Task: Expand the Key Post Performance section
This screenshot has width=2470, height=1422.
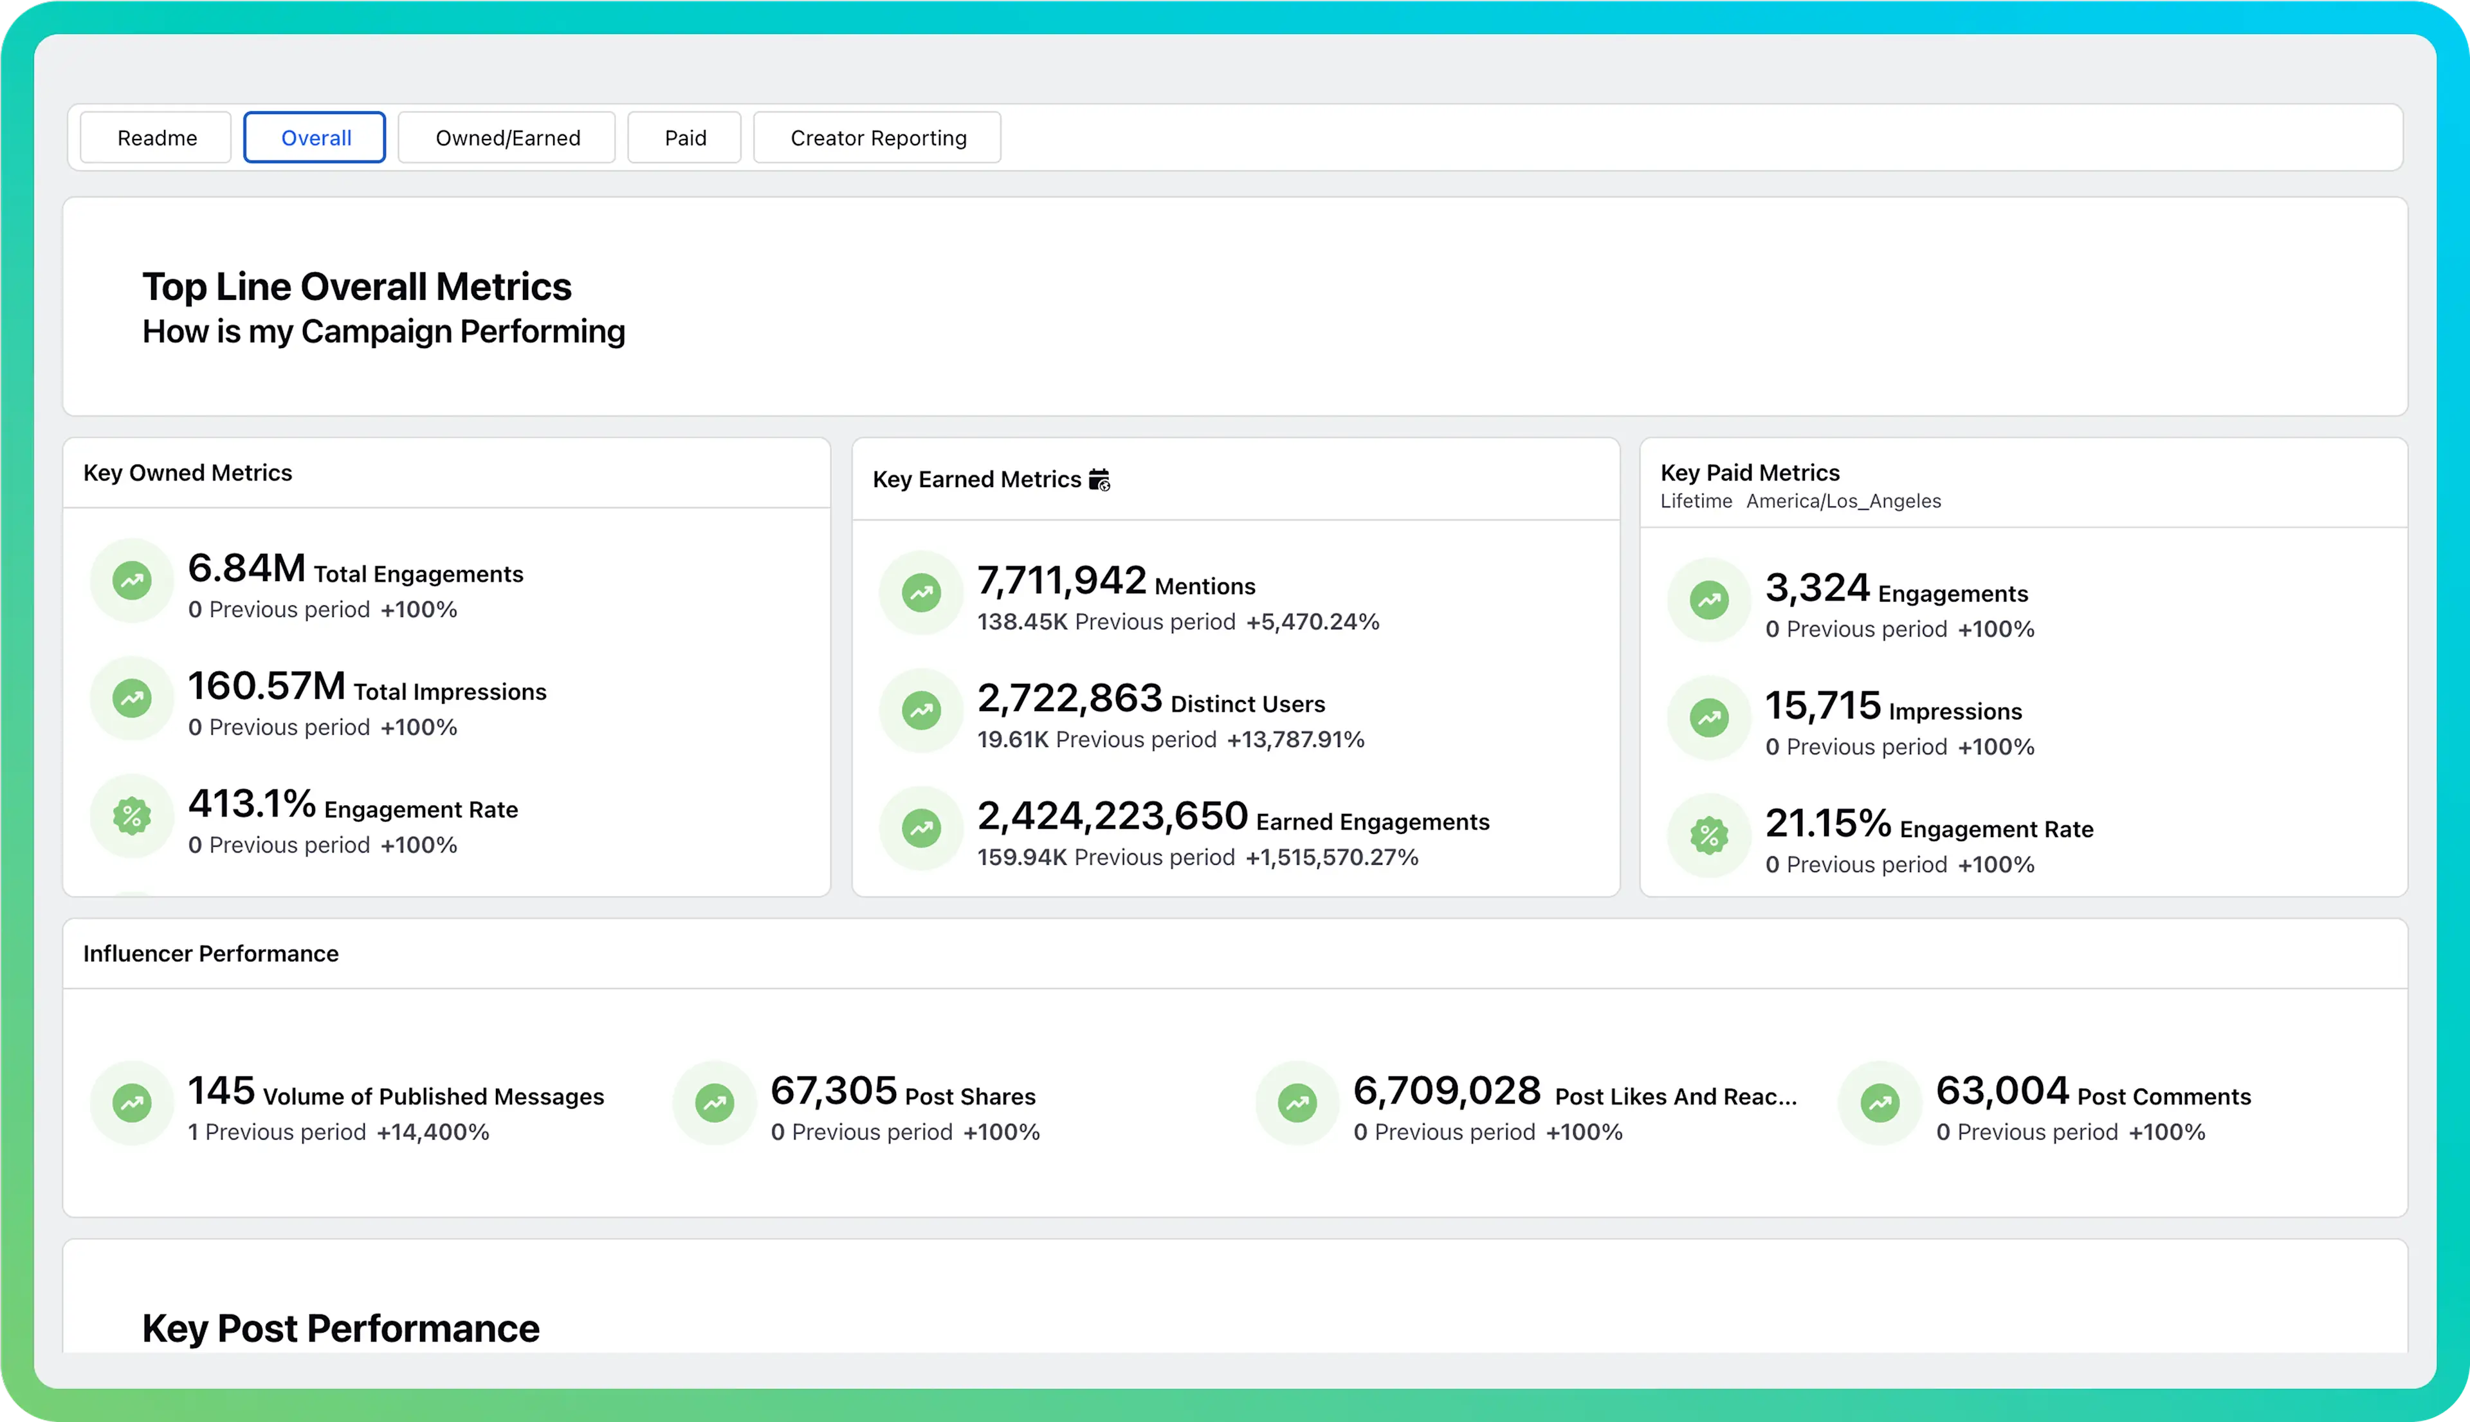Action: (x=341, y=1327)
